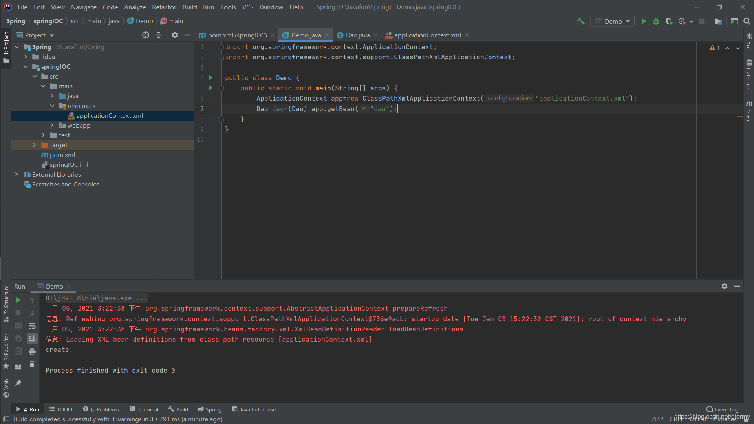Switch to pom.xml (springIOC) editor tab
This screenshot has height=424, width=754.
point(237,35)
